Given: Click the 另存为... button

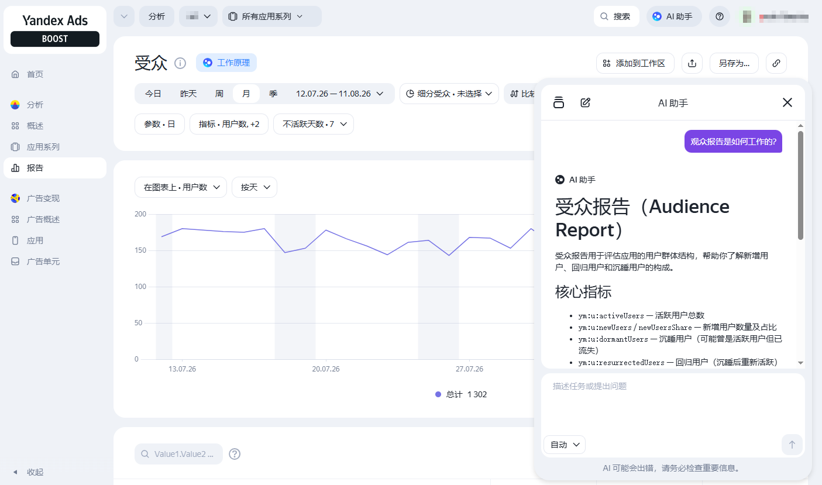Looking at the screenshot, I should click(734, 63).
